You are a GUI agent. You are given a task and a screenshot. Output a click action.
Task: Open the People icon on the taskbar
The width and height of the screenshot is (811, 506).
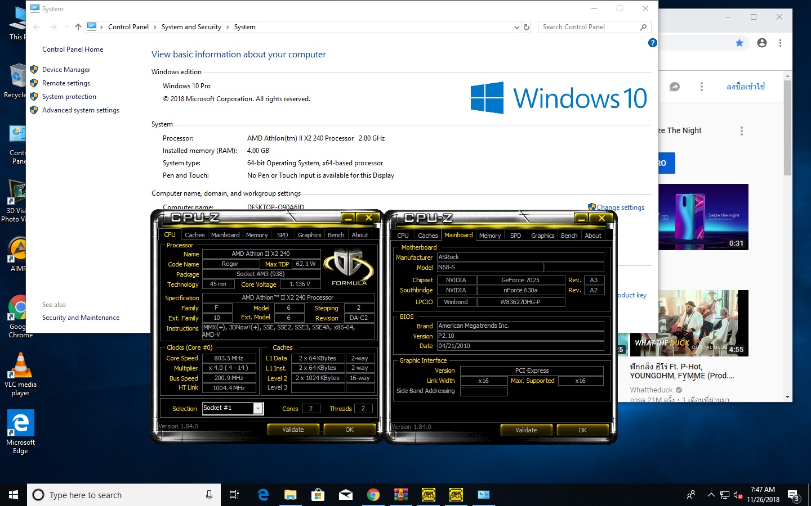point(691,495)
